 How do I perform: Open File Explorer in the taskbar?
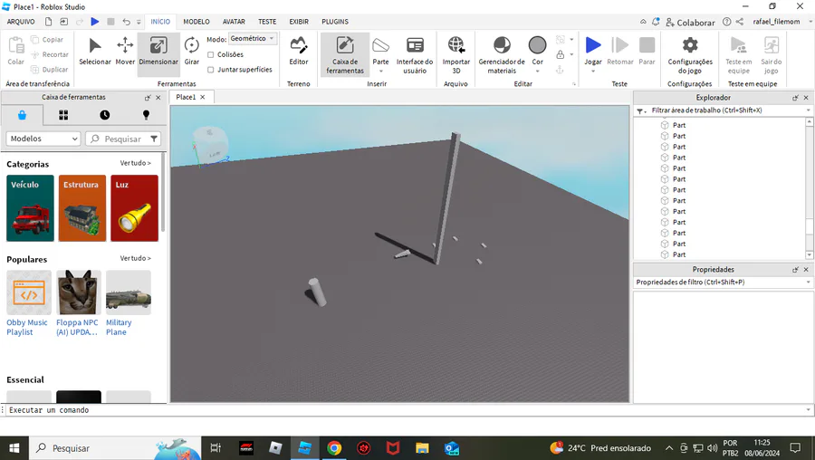tap(422, 447)
